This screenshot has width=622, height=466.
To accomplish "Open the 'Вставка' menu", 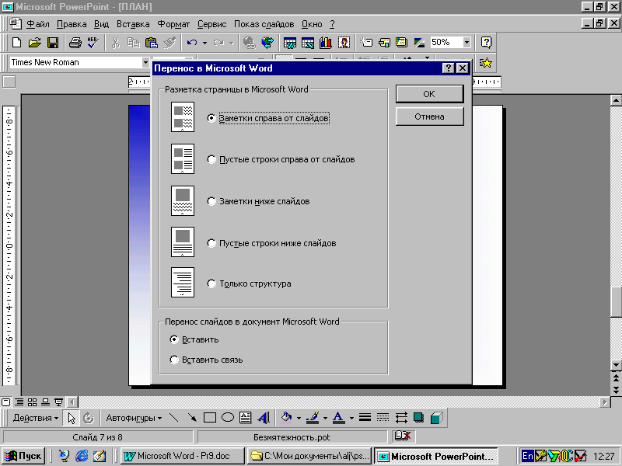I will (133, 24).
